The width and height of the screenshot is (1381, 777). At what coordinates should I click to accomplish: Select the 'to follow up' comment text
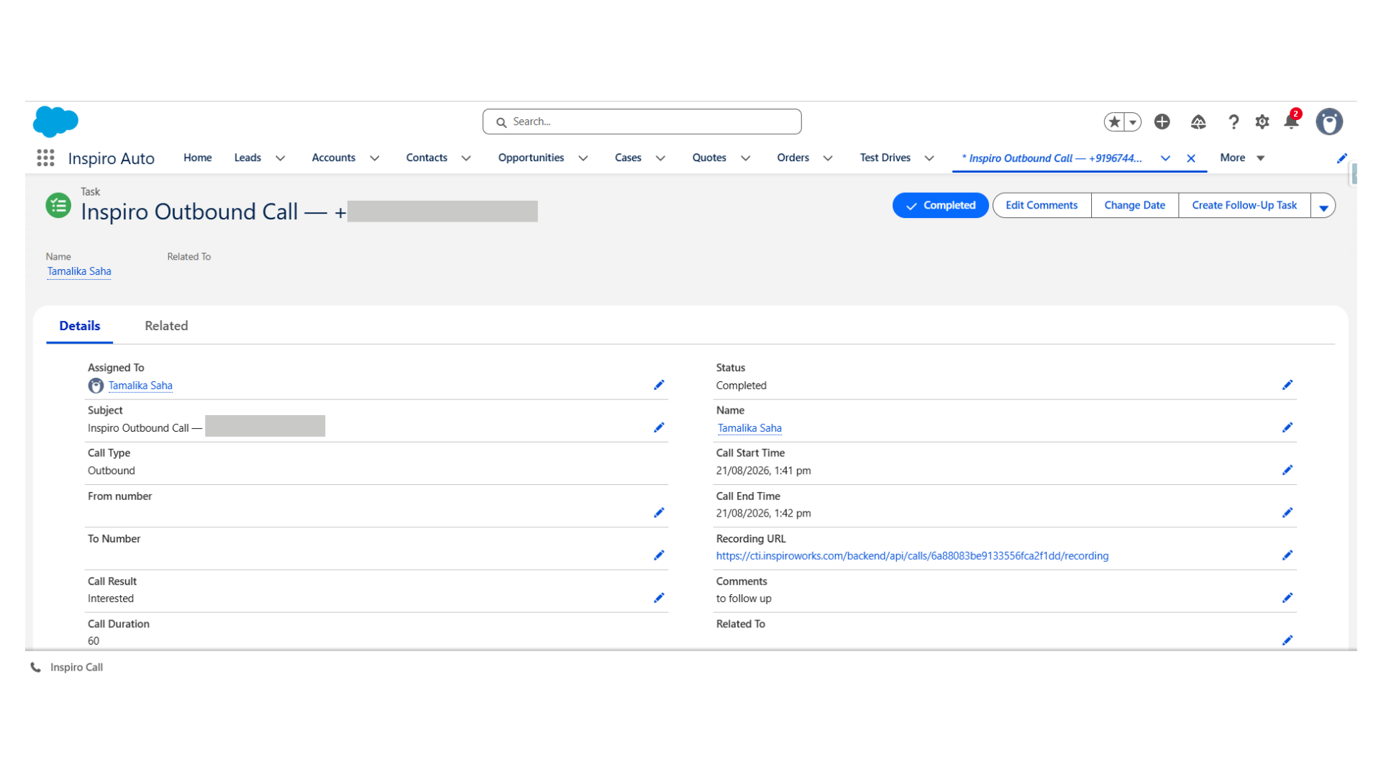pyautogui.click(x=744, y=599)
